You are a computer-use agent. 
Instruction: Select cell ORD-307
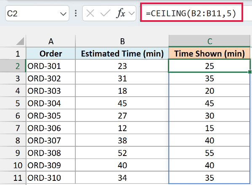[50, 140]
